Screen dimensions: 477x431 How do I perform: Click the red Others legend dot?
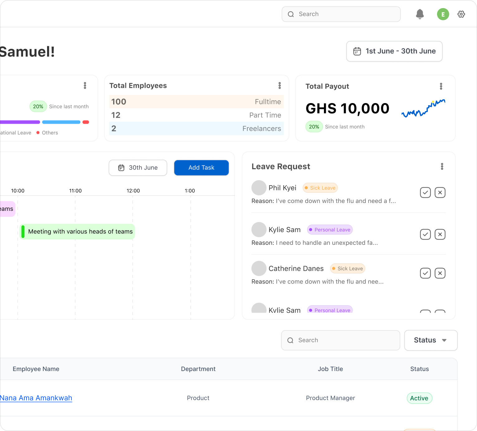click(38, 133)
